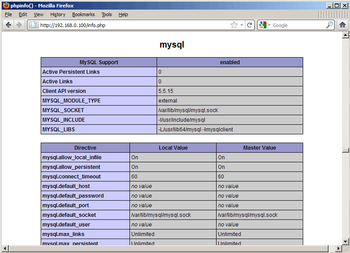Click inside the Google search box
Screen dimensions: 350x253
click(x=297, y=25)
